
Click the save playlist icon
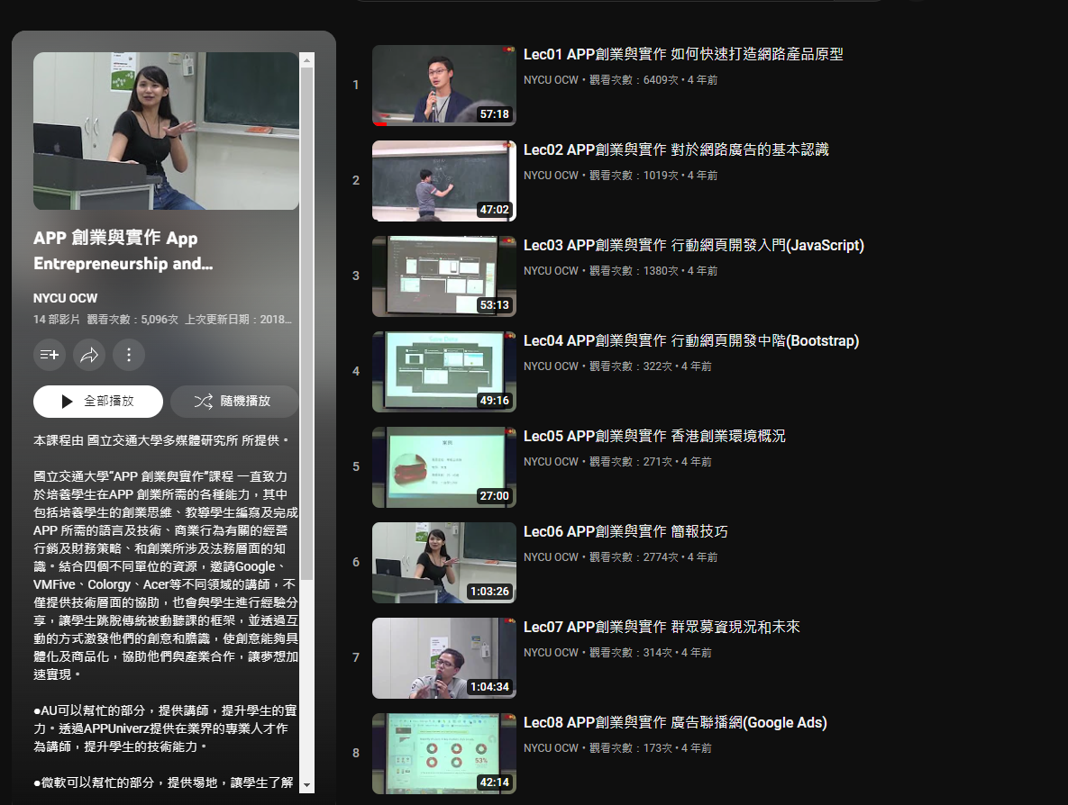click(x=50, y=355)
